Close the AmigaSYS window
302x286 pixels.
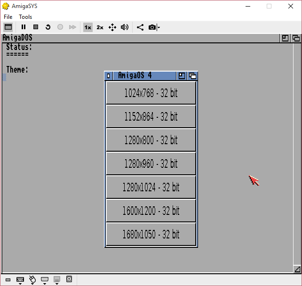coord(291,6)
